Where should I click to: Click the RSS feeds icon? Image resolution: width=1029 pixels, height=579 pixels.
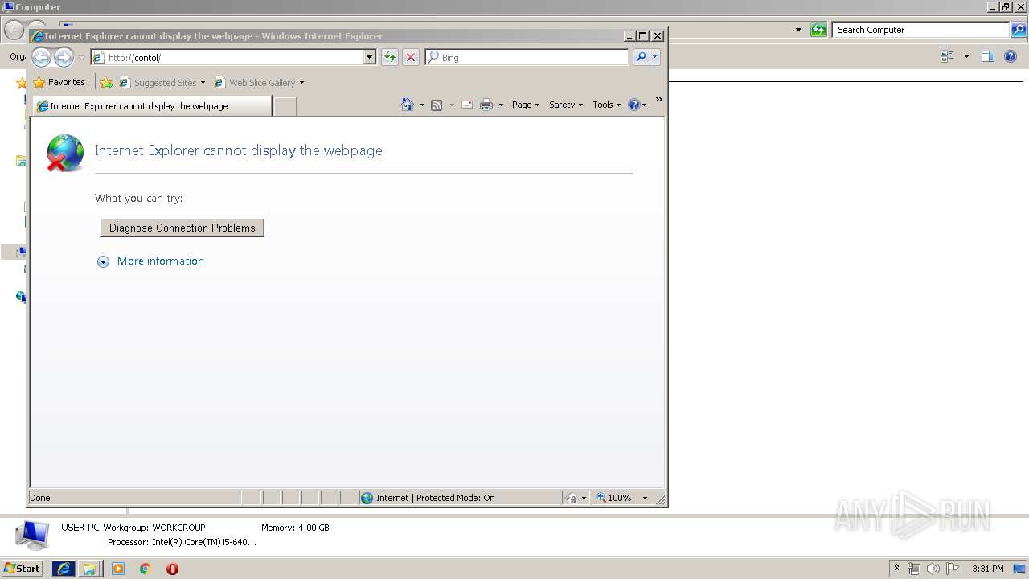pyautogui.click(x=437, y=105)
